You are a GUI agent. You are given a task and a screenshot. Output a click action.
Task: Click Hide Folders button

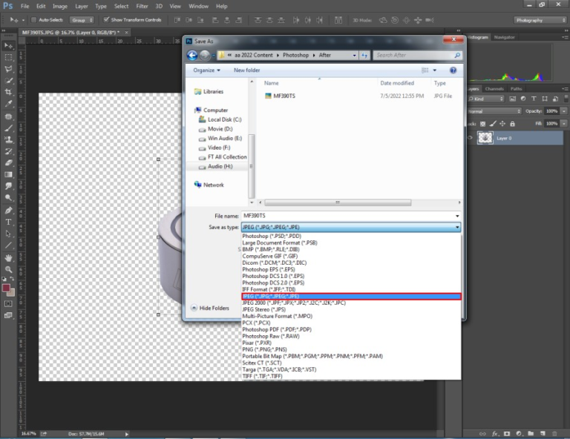210,308
